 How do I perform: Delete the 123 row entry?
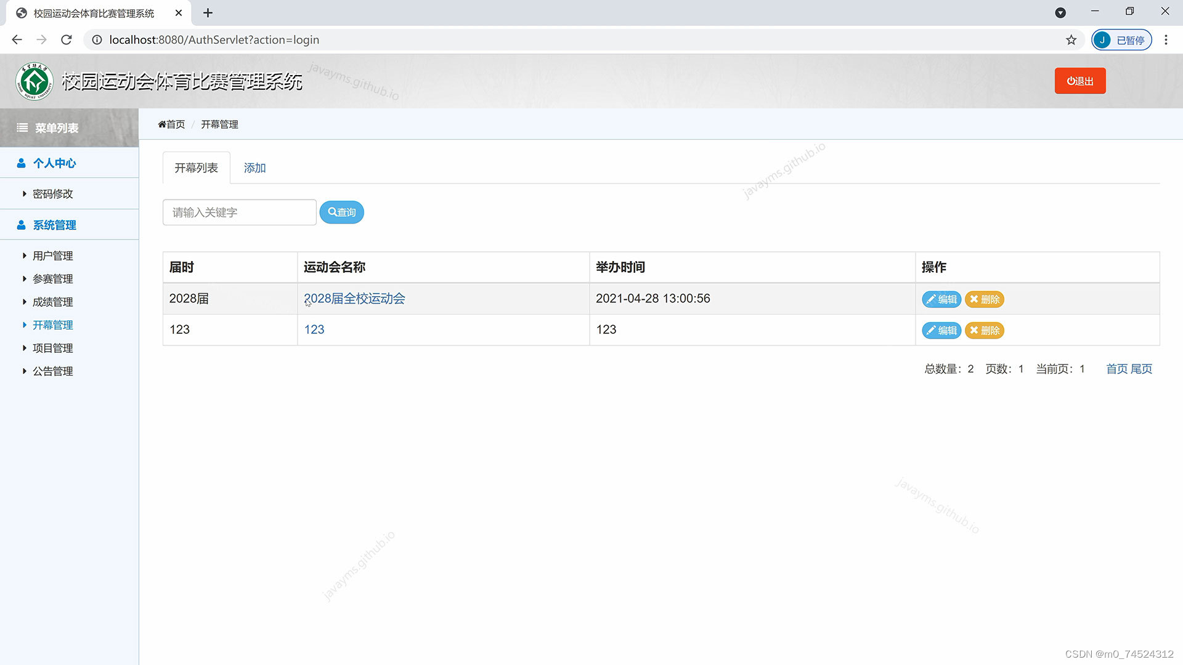pos(984,331)
